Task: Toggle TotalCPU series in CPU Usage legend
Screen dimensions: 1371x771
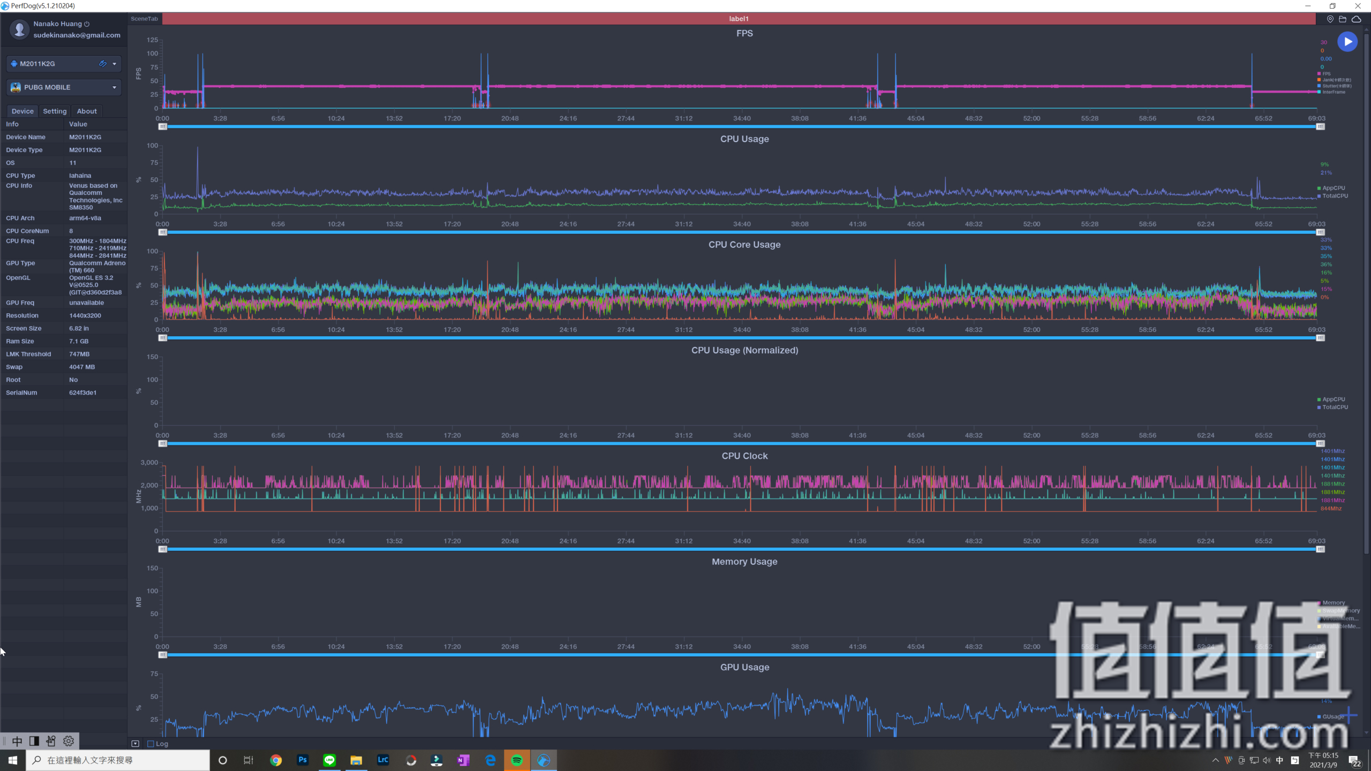Action: click(1332, 196)
